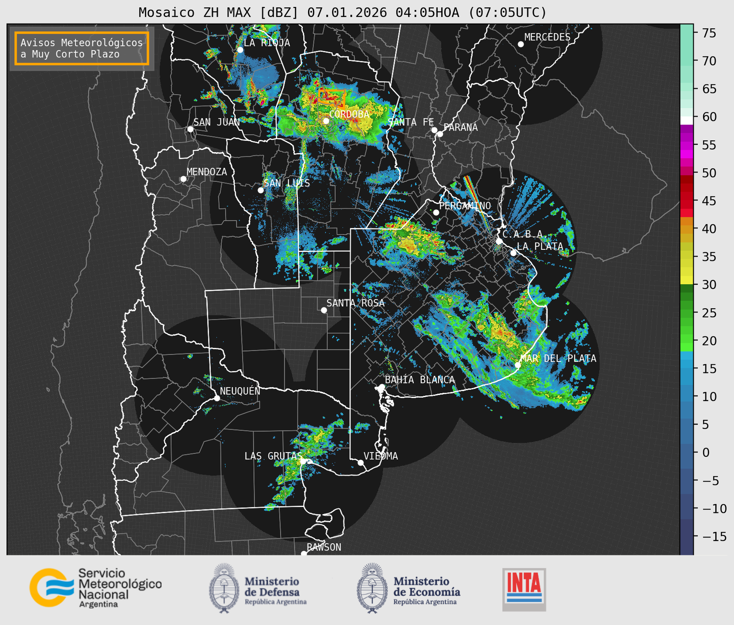Select the LAS GRUTAS city label
The width and height of the screenshot is (734, 625).
click(273, 456)
